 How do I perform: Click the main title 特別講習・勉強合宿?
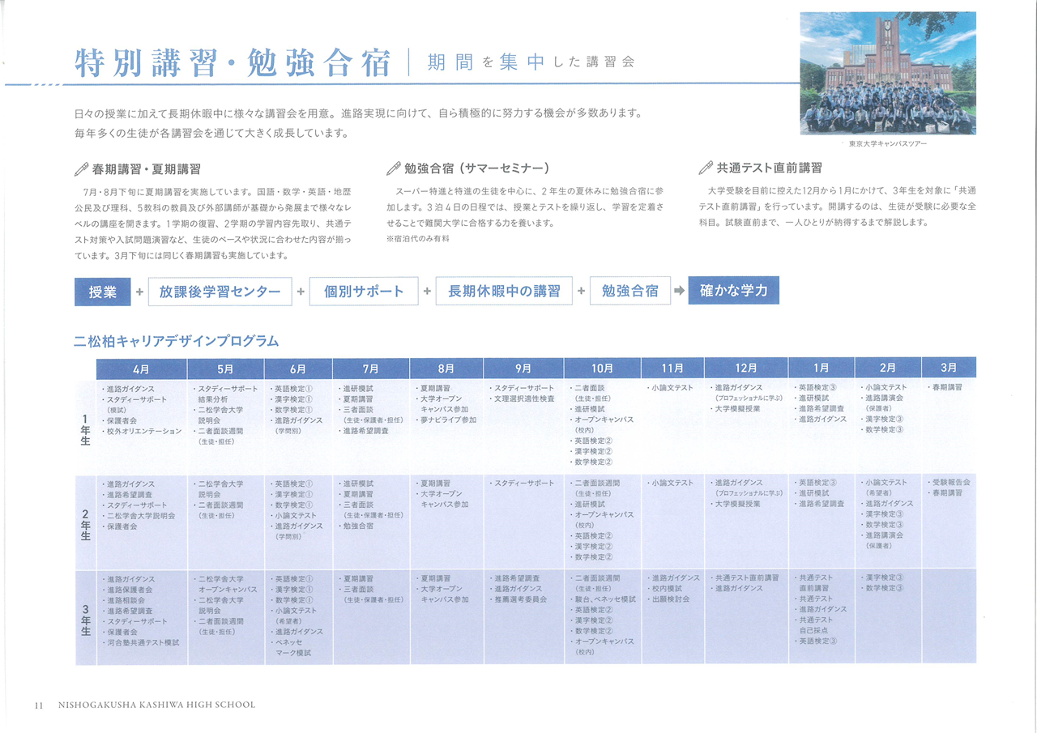(x=233, y=62)
